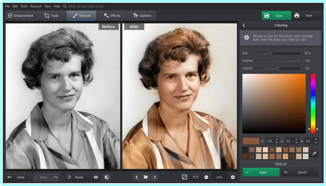The height and width of the screenshot is (186, 326).
Task: Open the Edit menu
Action: [15, 6]
